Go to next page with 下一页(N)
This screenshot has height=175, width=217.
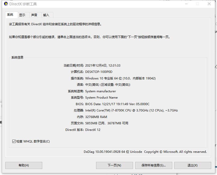114,165
